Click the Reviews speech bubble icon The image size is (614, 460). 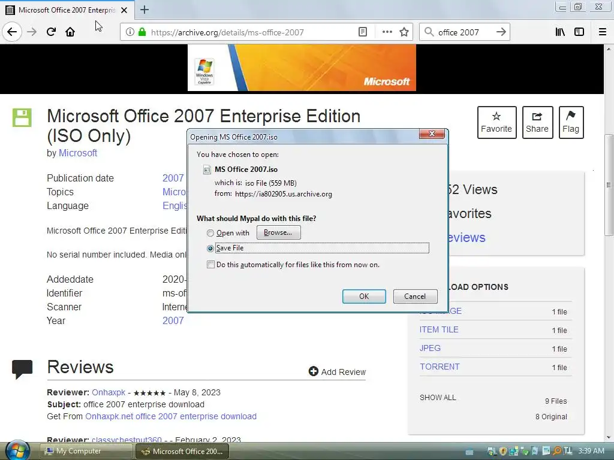[22, 369]
